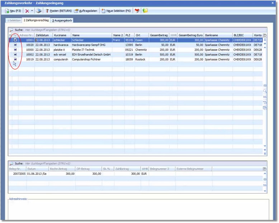Start Neue Selektion (F6)
The image size is (279, 223).
click(x=116, y=11)
